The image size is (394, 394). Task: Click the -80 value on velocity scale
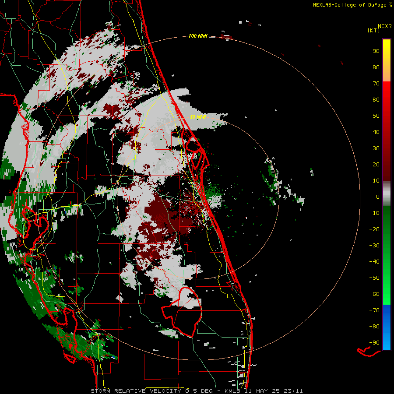(x=374, y=327)
